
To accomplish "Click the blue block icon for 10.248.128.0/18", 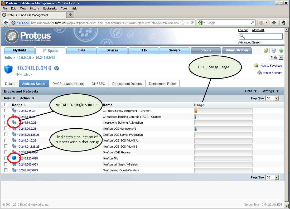I will (14, 158).
